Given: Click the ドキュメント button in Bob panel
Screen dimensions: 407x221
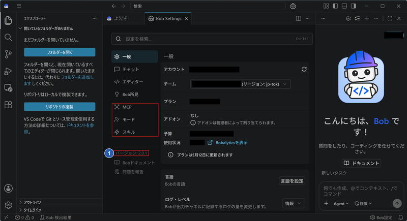Looking at the screenshot, I should [361, 163].
